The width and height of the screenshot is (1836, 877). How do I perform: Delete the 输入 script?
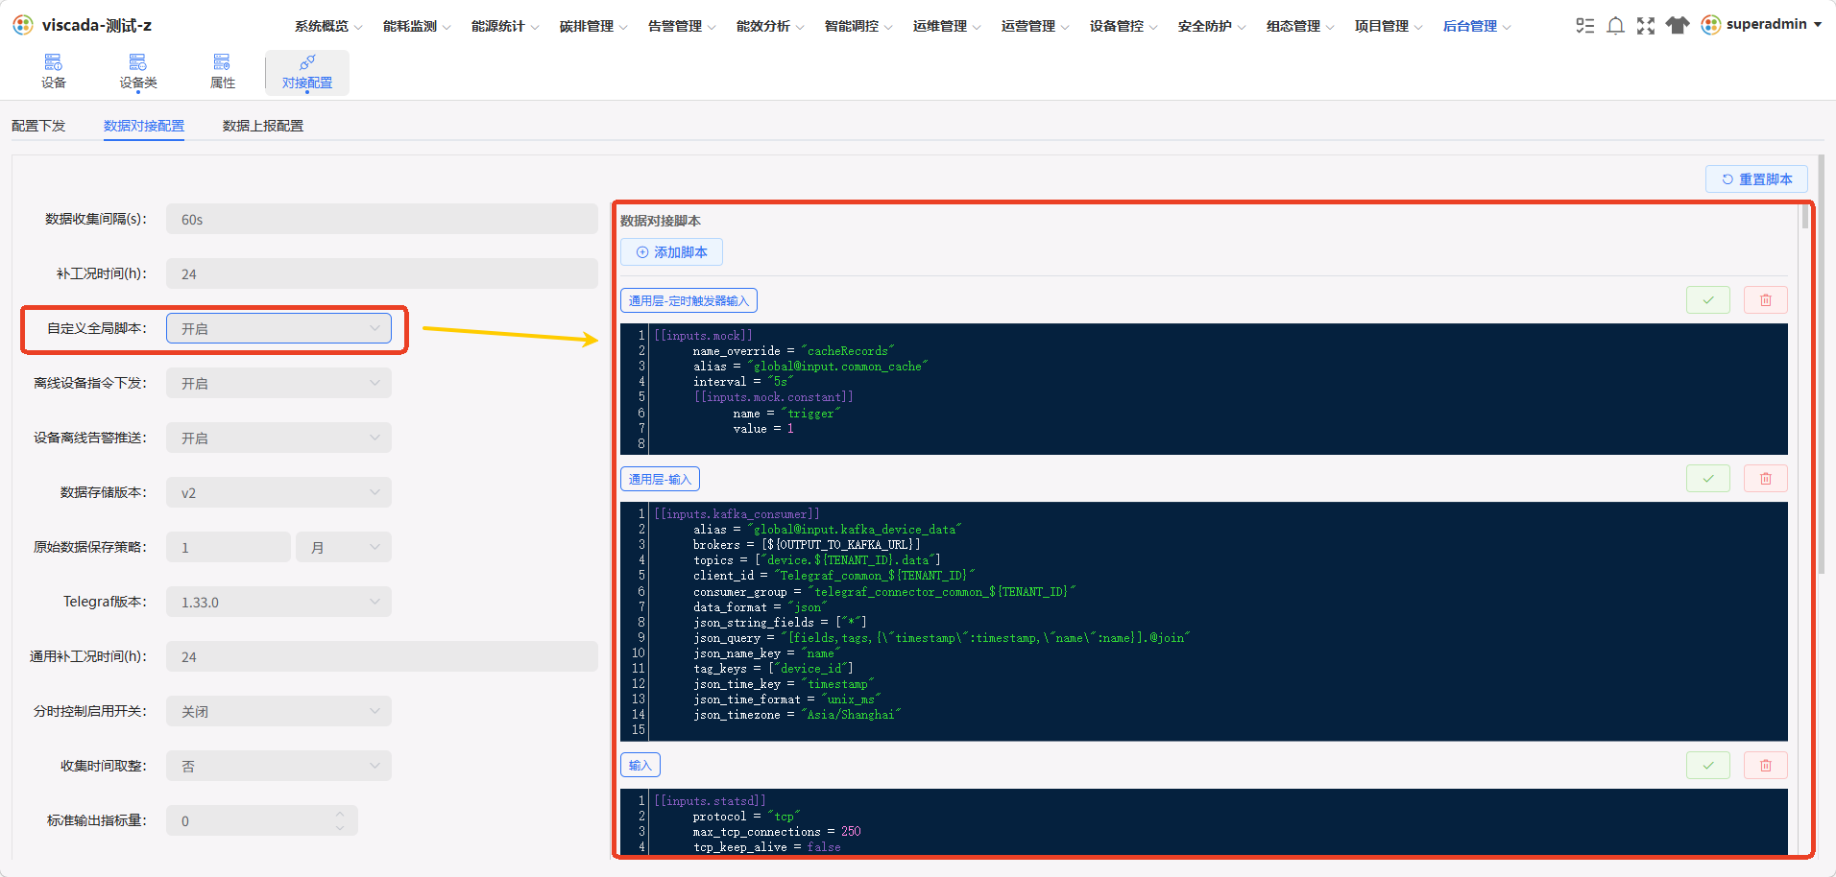click(x=1765, y=765)
